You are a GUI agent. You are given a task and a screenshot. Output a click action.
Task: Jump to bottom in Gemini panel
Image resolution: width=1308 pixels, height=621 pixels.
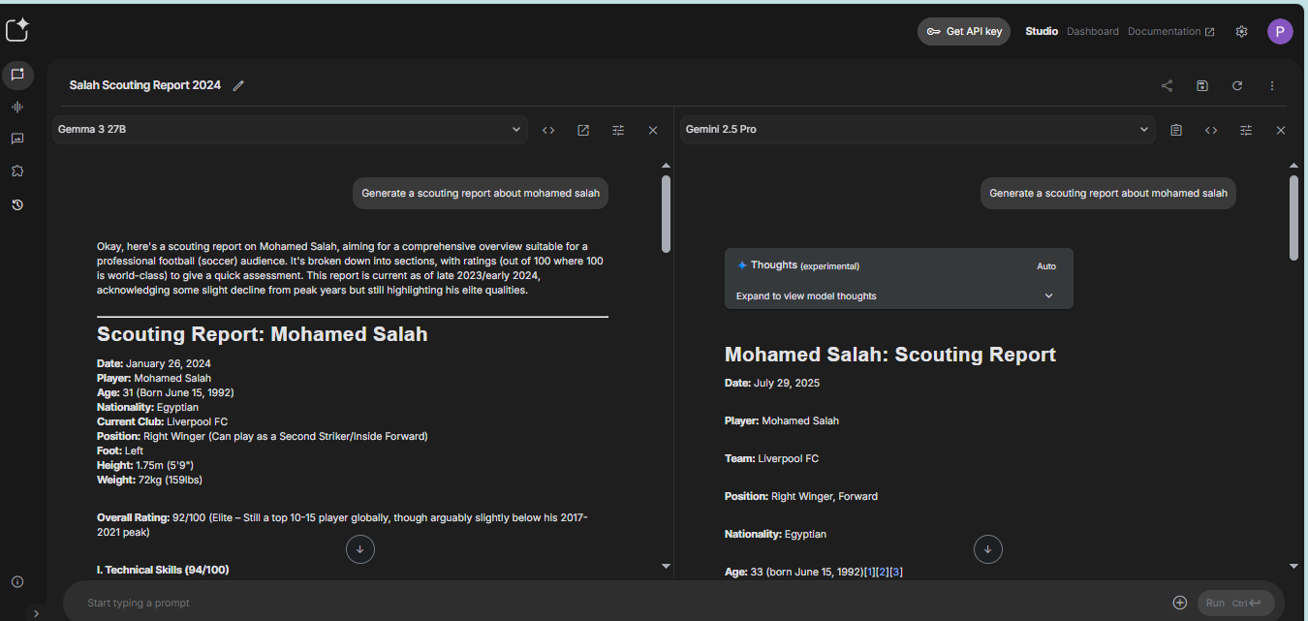[x=988, y=549]
